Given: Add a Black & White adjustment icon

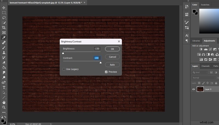Looking at the screenshot, I should pyautogui.click(x=208, y=54).
